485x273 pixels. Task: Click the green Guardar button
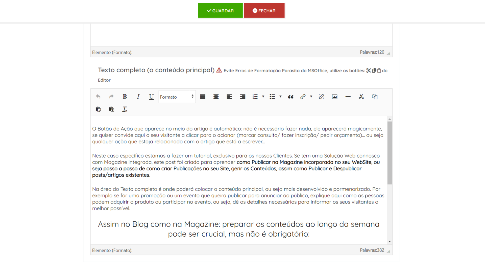point(220,11)
